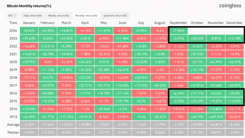Click the 2016 row year label

(x=13, y=93)
